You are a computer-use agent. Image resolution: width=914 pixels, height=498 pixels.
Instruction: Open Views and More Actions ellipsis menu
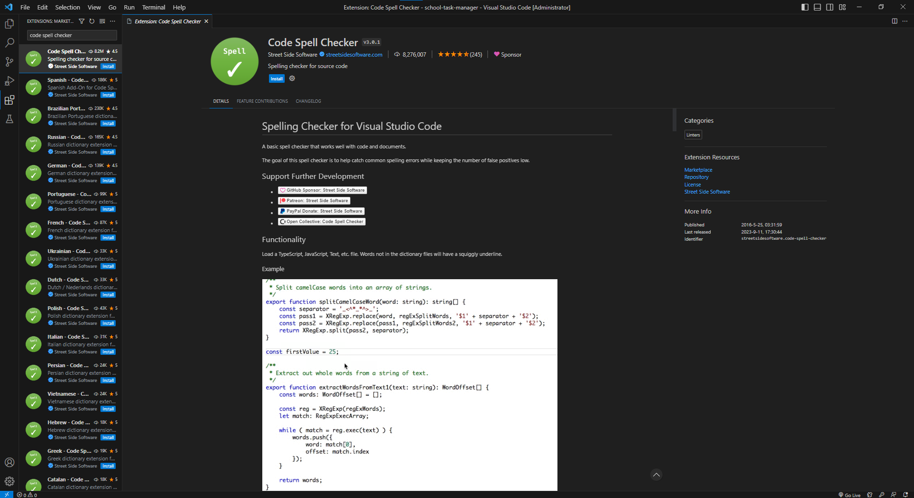(113, 21)
